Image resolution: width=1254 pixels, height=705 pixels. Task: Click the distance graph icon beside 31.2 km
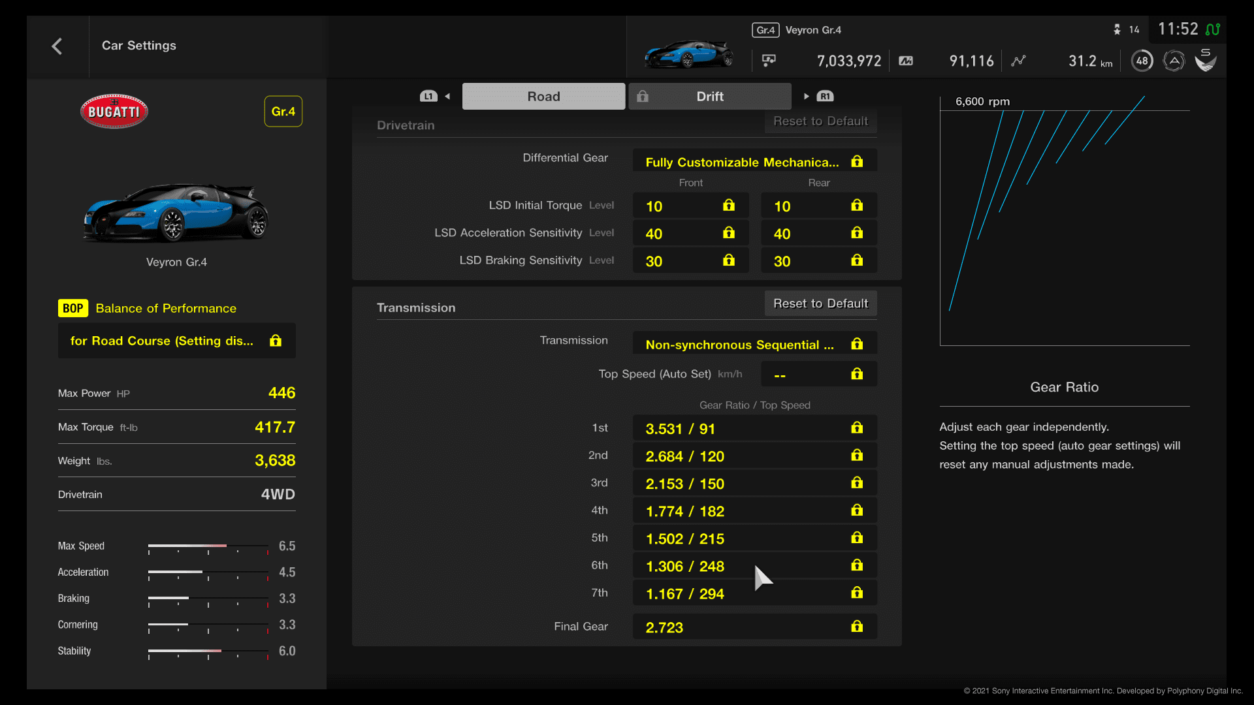pos(1018,61)
